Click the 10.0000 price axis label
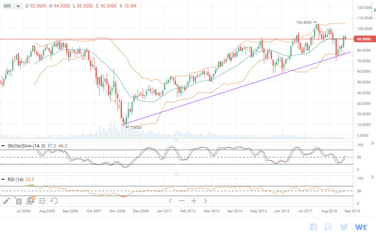Viewport: 376px width, 233px height. 364,125
